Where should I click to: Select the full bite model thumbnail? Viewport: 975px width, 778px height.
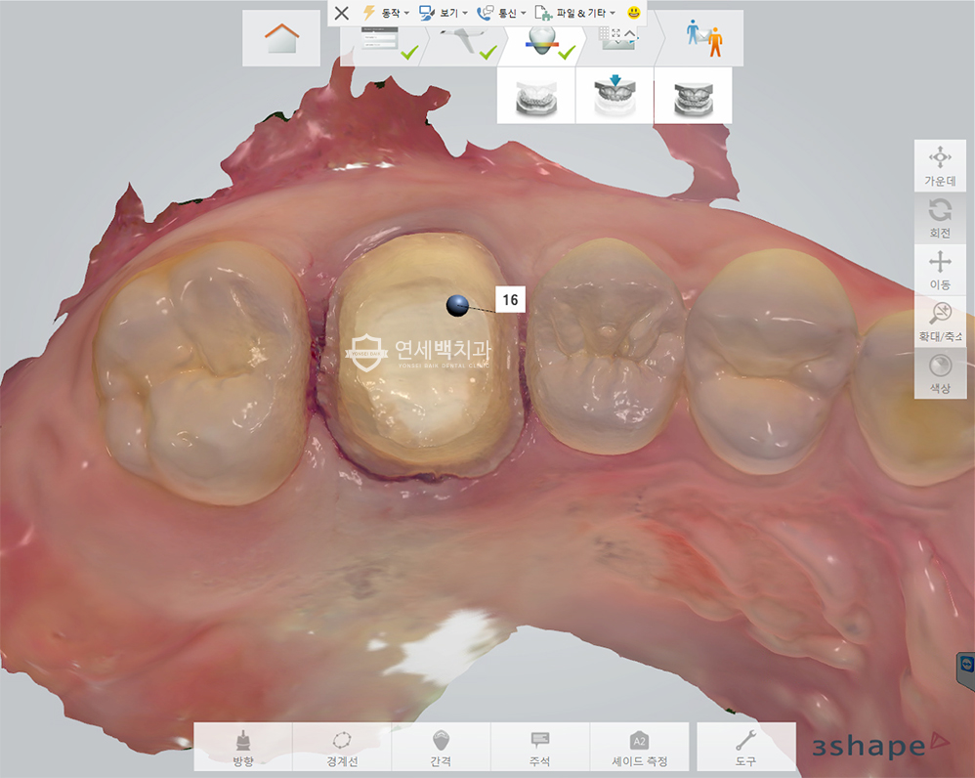694,96
